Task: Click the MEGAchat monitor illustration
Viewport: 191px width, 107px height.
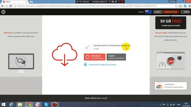Action: (x=21, y=63)
